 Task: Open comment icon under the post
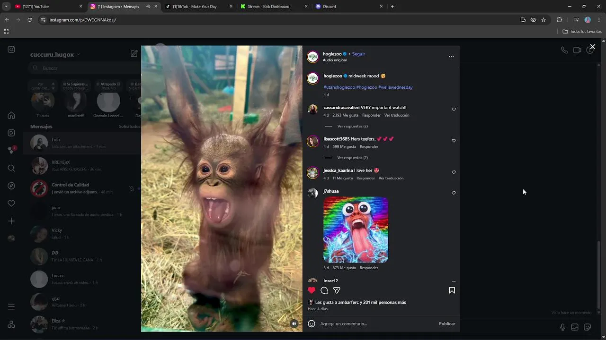pyautogui.click(x=324, y=290)
